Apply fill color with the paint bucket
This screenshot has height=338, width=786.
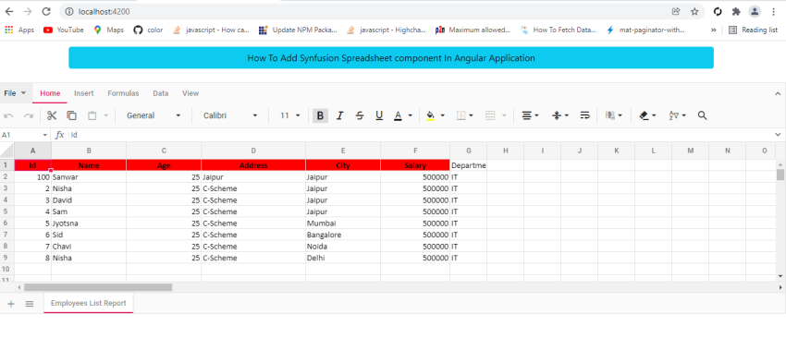pyautogui.click(x=430, y=115)
